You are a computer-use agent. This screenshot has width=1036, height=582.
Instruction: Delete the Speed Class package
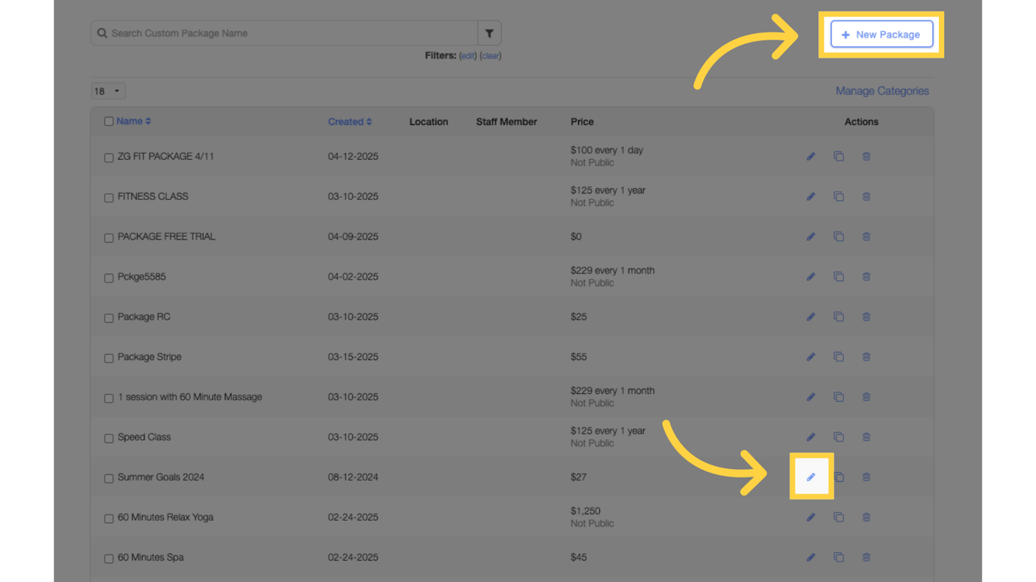(x=866, y=437)
